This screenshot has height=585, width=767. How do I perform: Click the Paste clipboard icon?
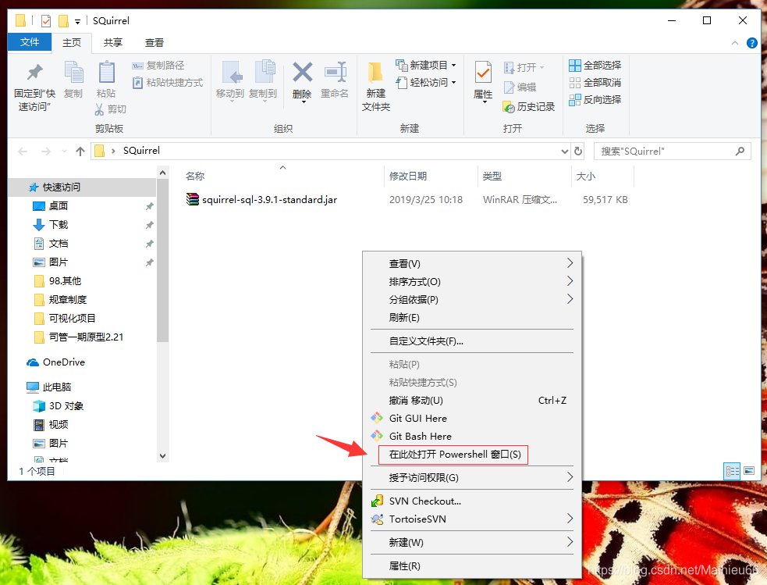[106, 73]
